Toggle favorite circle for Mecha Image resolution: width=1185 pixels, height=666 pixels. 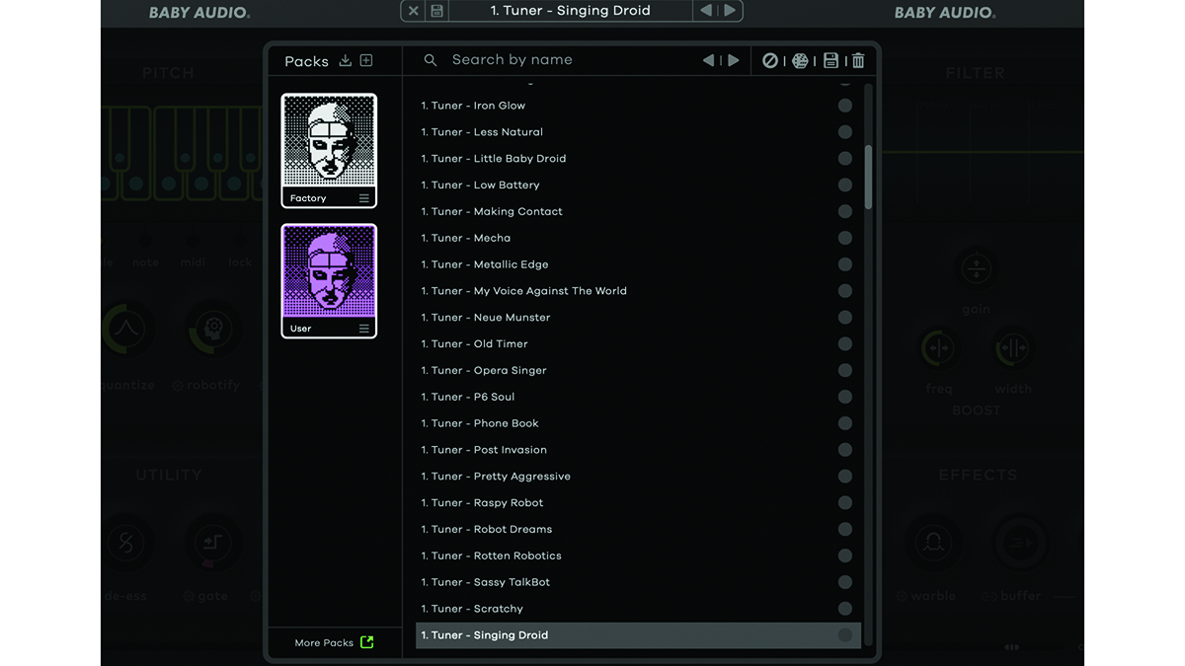coord(845,238)
